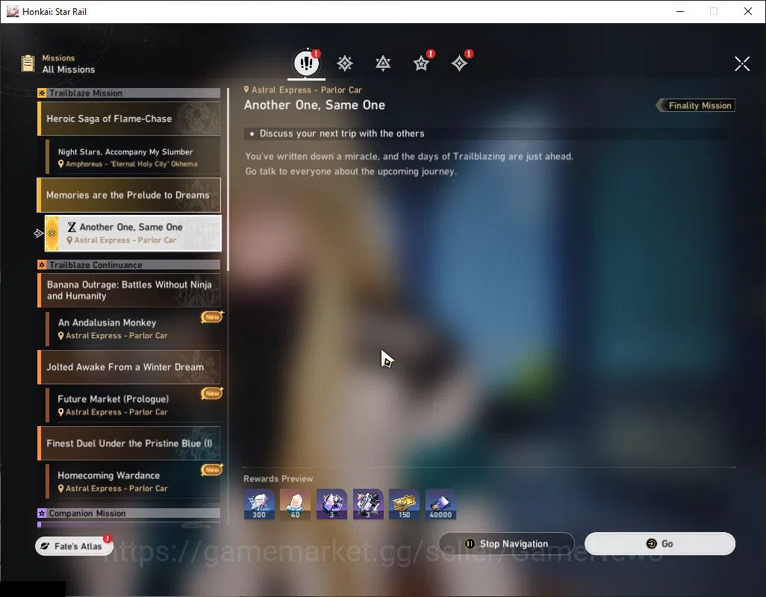The width and height of the screenshot is (766, 597).
Task: Click the Another One, Same One title
Action: coord(314,105)
